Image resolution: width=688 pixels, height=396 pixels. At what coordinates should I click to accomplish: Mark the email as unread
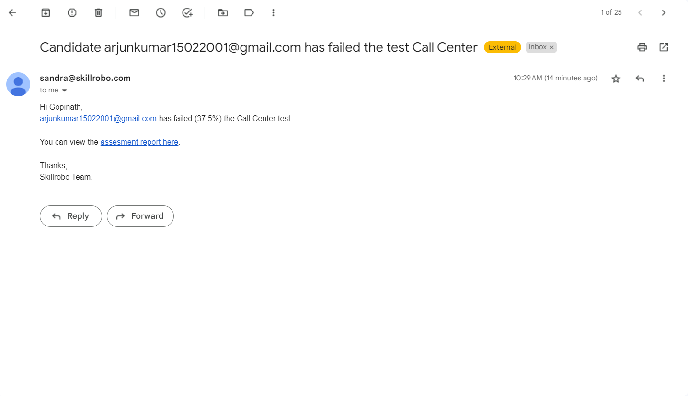tap(134, 13)
